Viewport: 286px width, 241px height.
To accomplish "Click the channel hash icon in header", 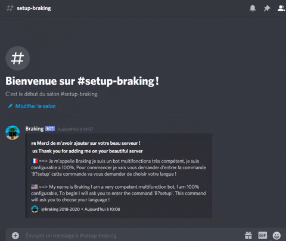I will click(10, 8).
